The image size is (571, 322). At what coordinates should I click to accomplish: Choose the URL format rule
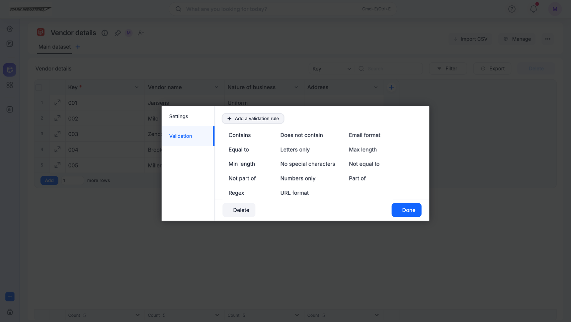click(x=294, y=193)
